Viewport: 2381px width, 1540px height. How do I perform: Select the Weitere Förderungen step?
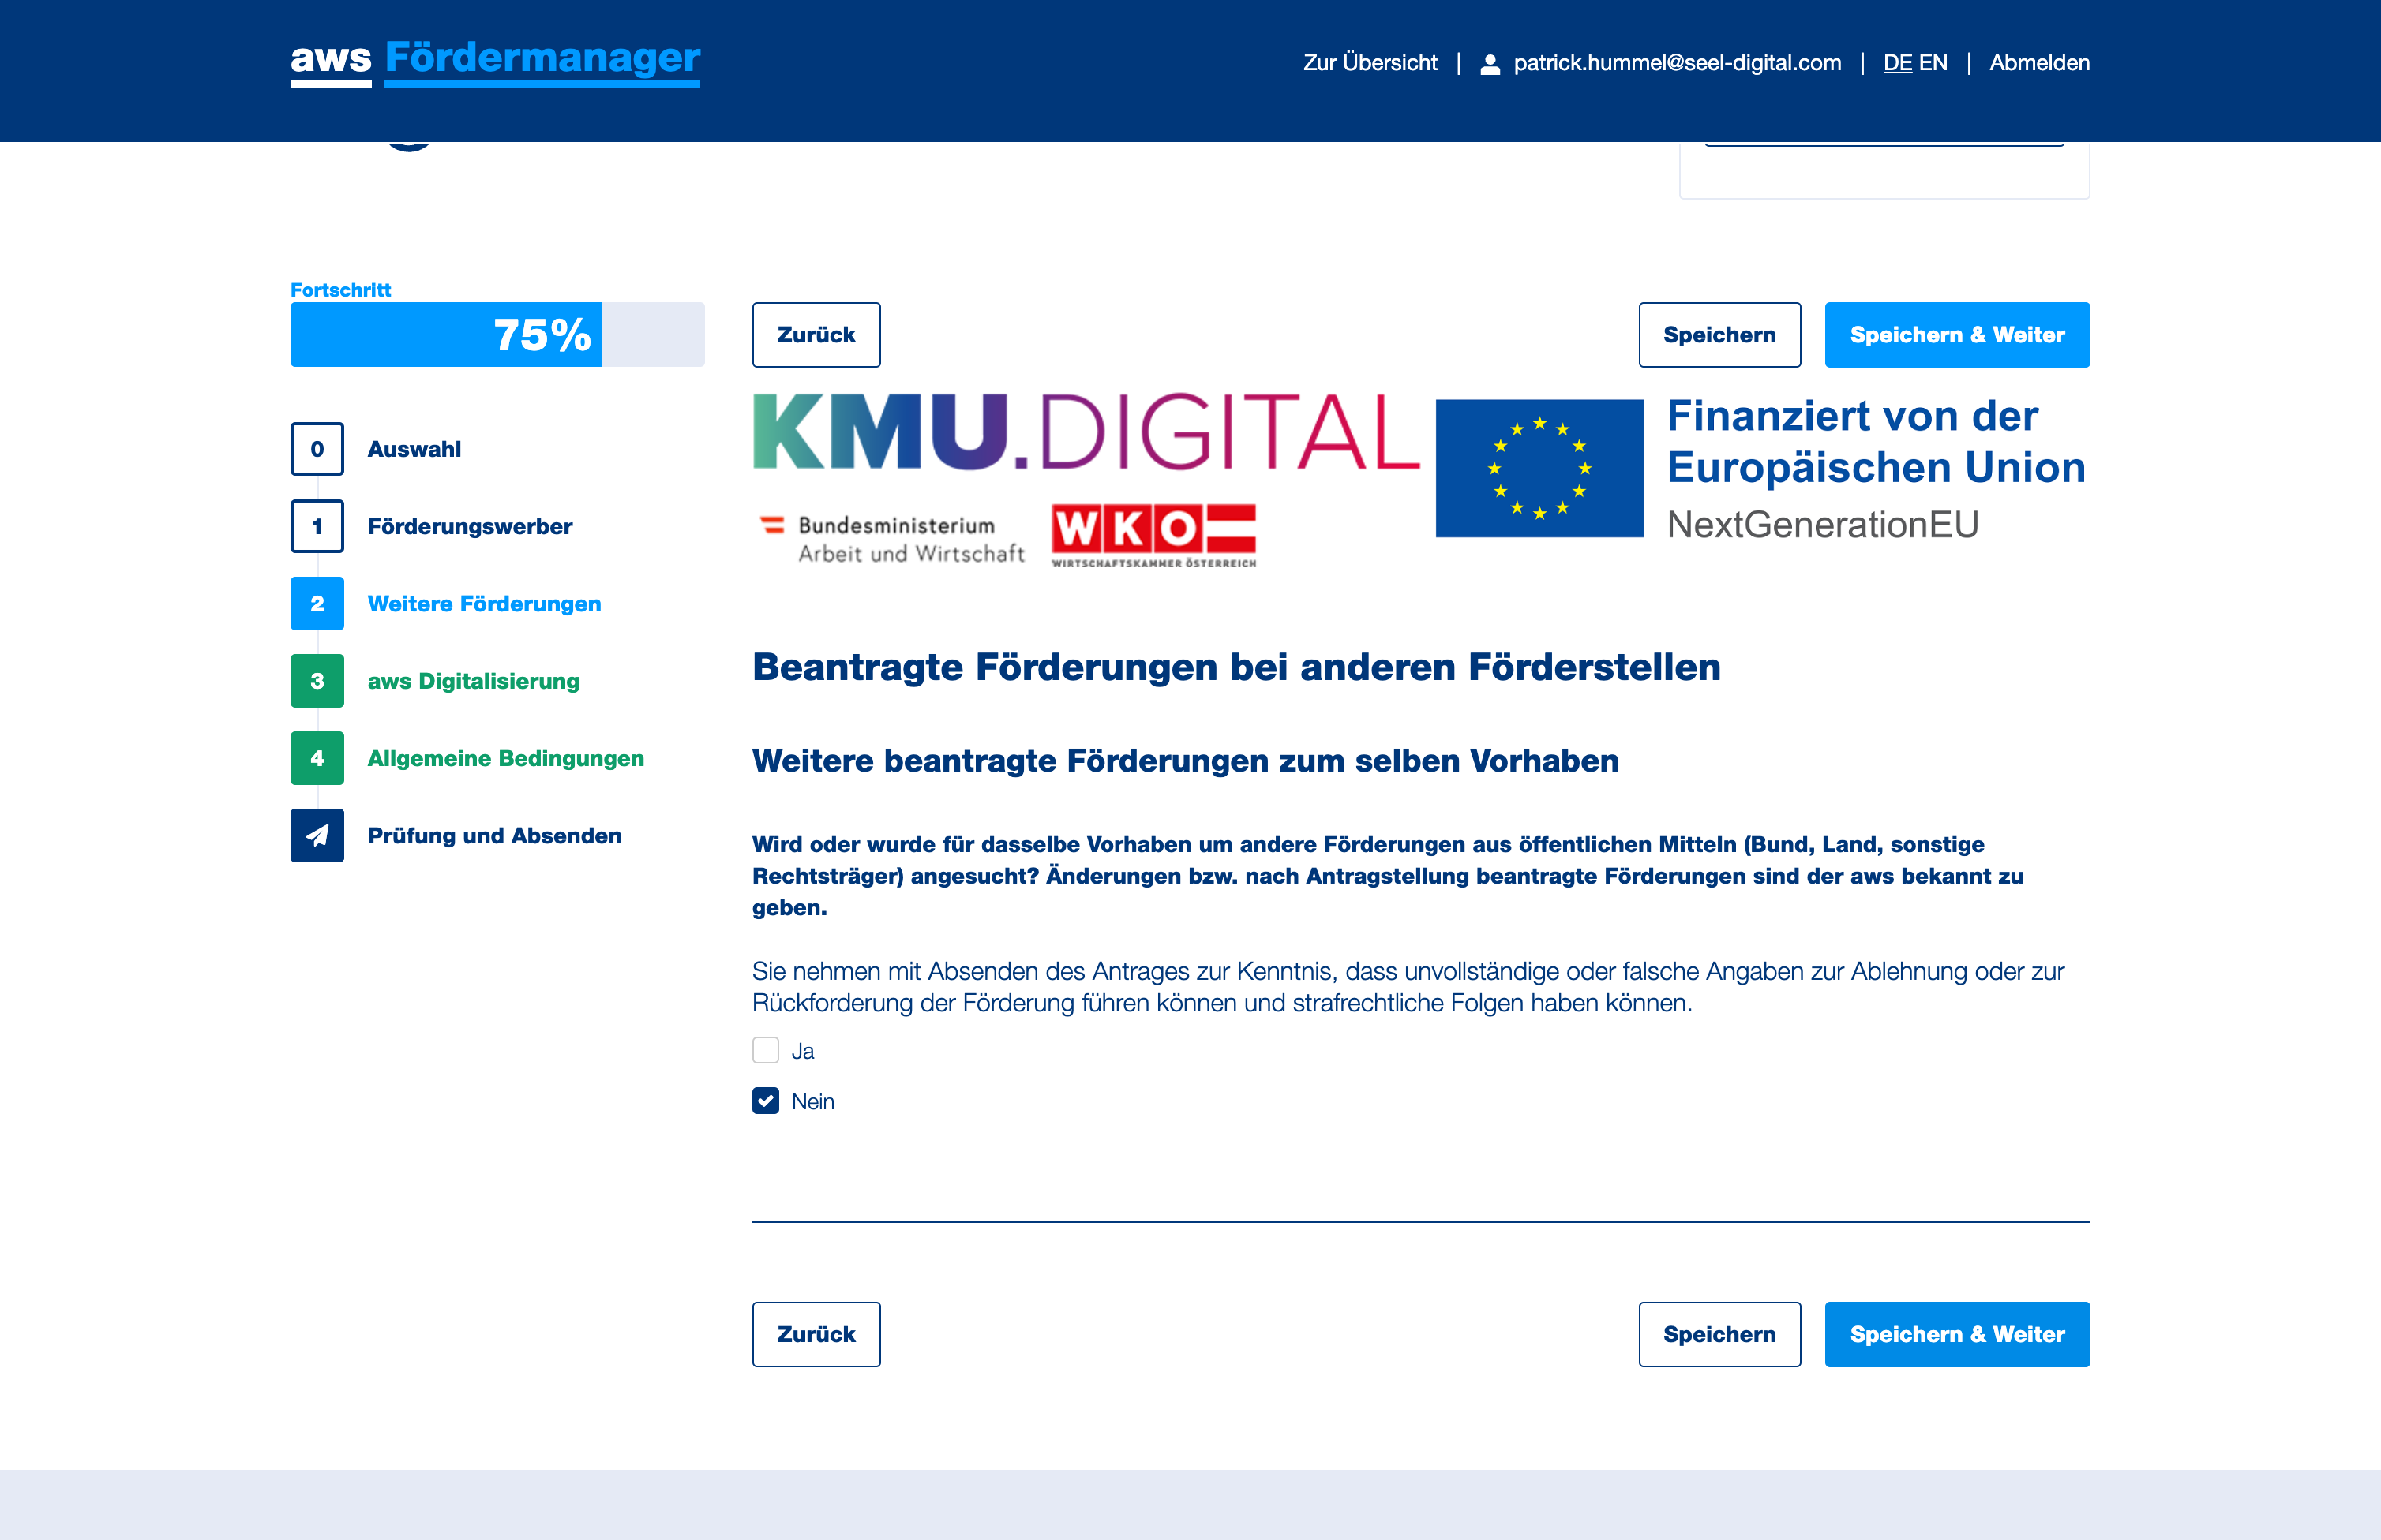point(484,604)
